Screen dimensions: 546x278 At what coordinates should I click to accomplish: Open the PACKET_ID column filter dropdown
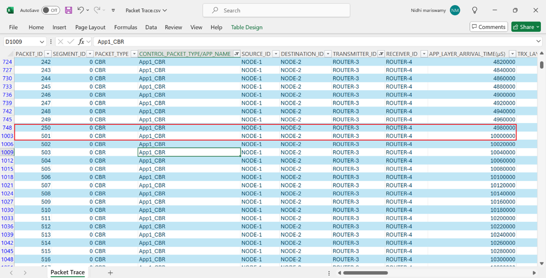pyautogui.click(x=48, y=54)
